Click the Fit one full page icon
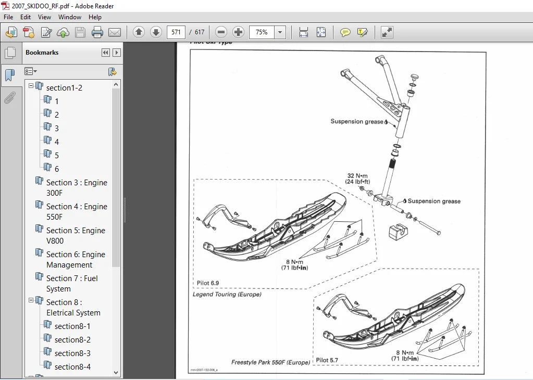533x380 pixels. (321, 32)
